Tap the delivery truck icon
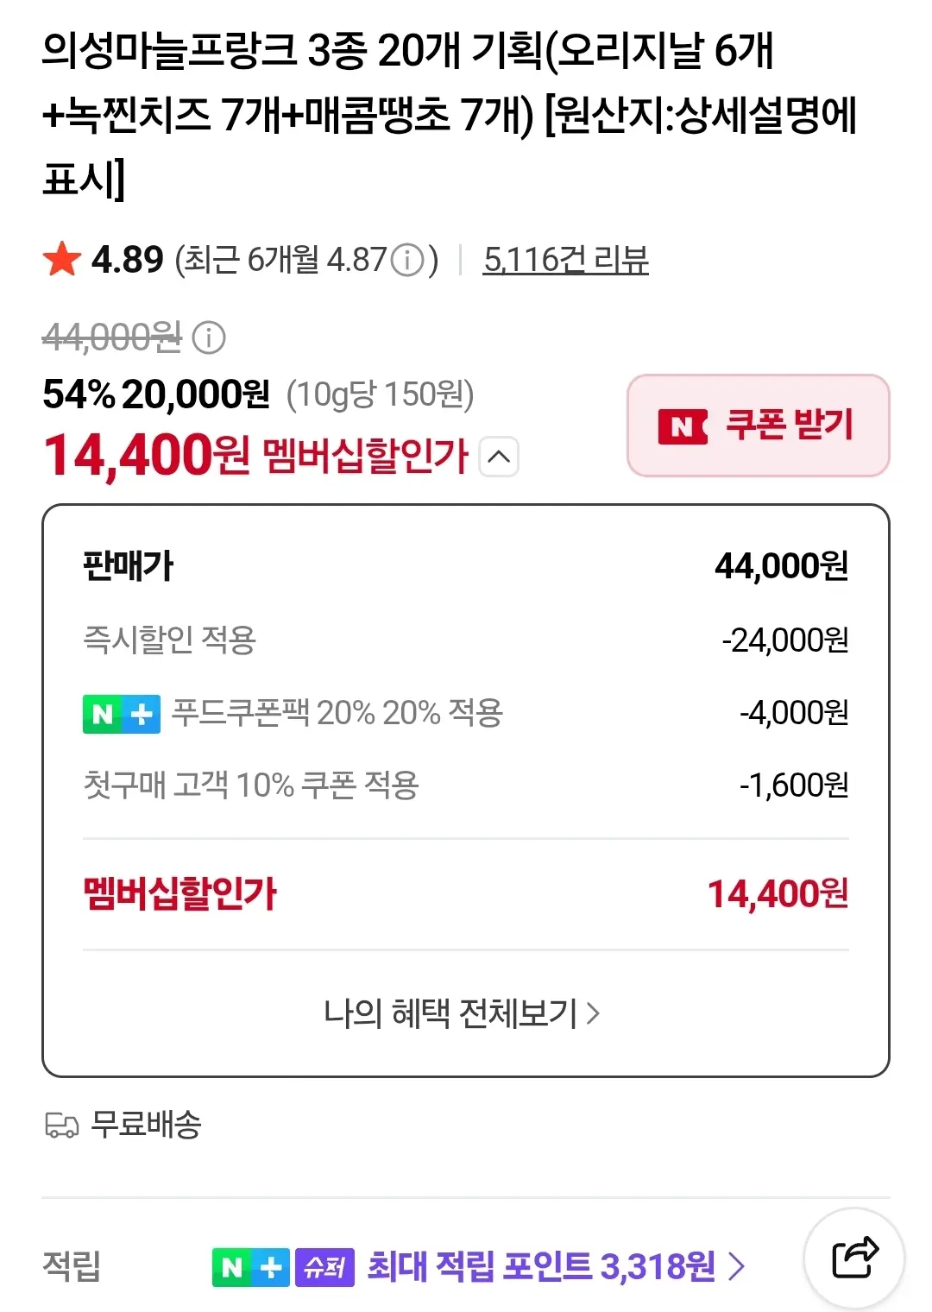The height and width of the screenshot is (1312, 932). tap(61, 1125)
